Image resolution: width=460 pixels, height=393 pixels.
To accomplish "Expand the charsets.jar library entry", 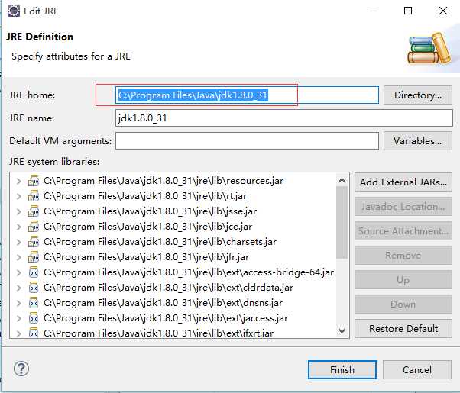I will pos(19,242).
